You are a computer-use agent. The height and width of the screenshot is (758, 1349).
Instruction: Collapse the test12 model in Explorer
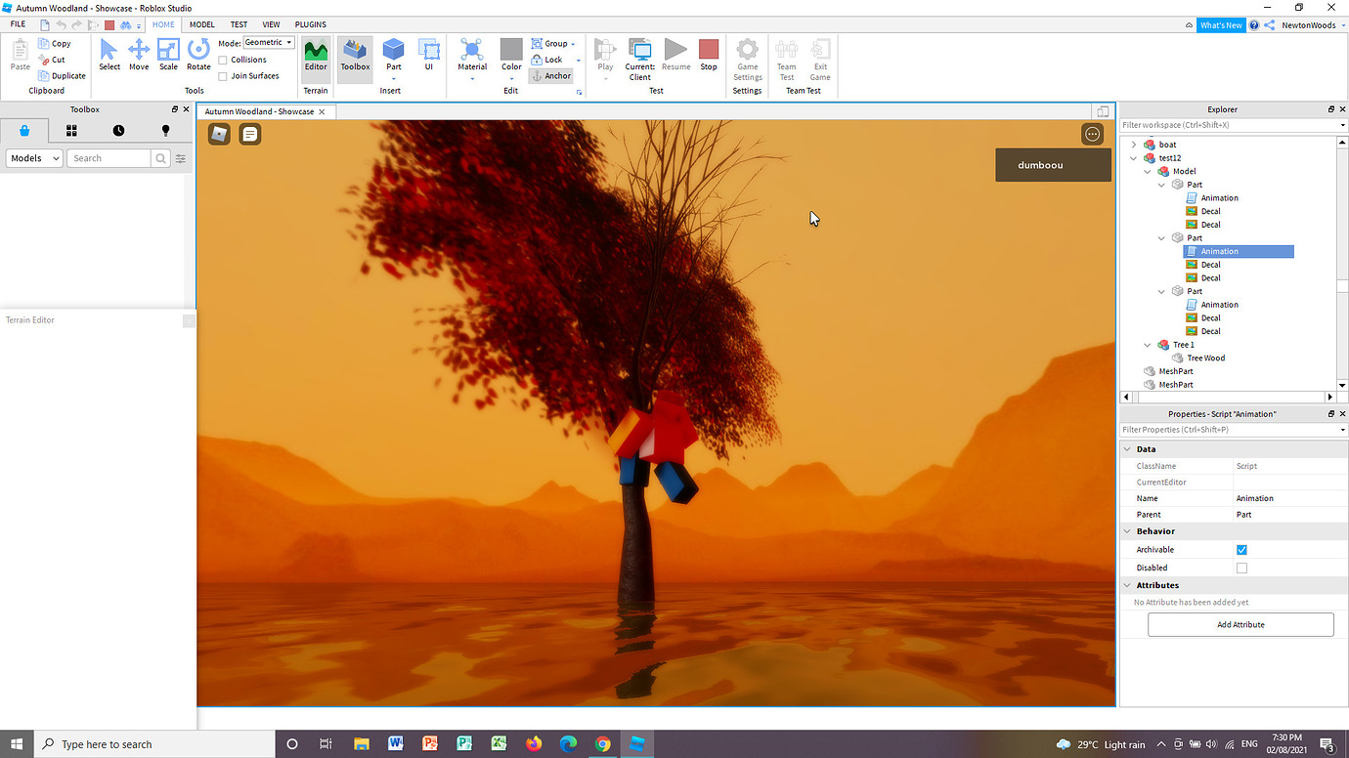click(1134, 158)
